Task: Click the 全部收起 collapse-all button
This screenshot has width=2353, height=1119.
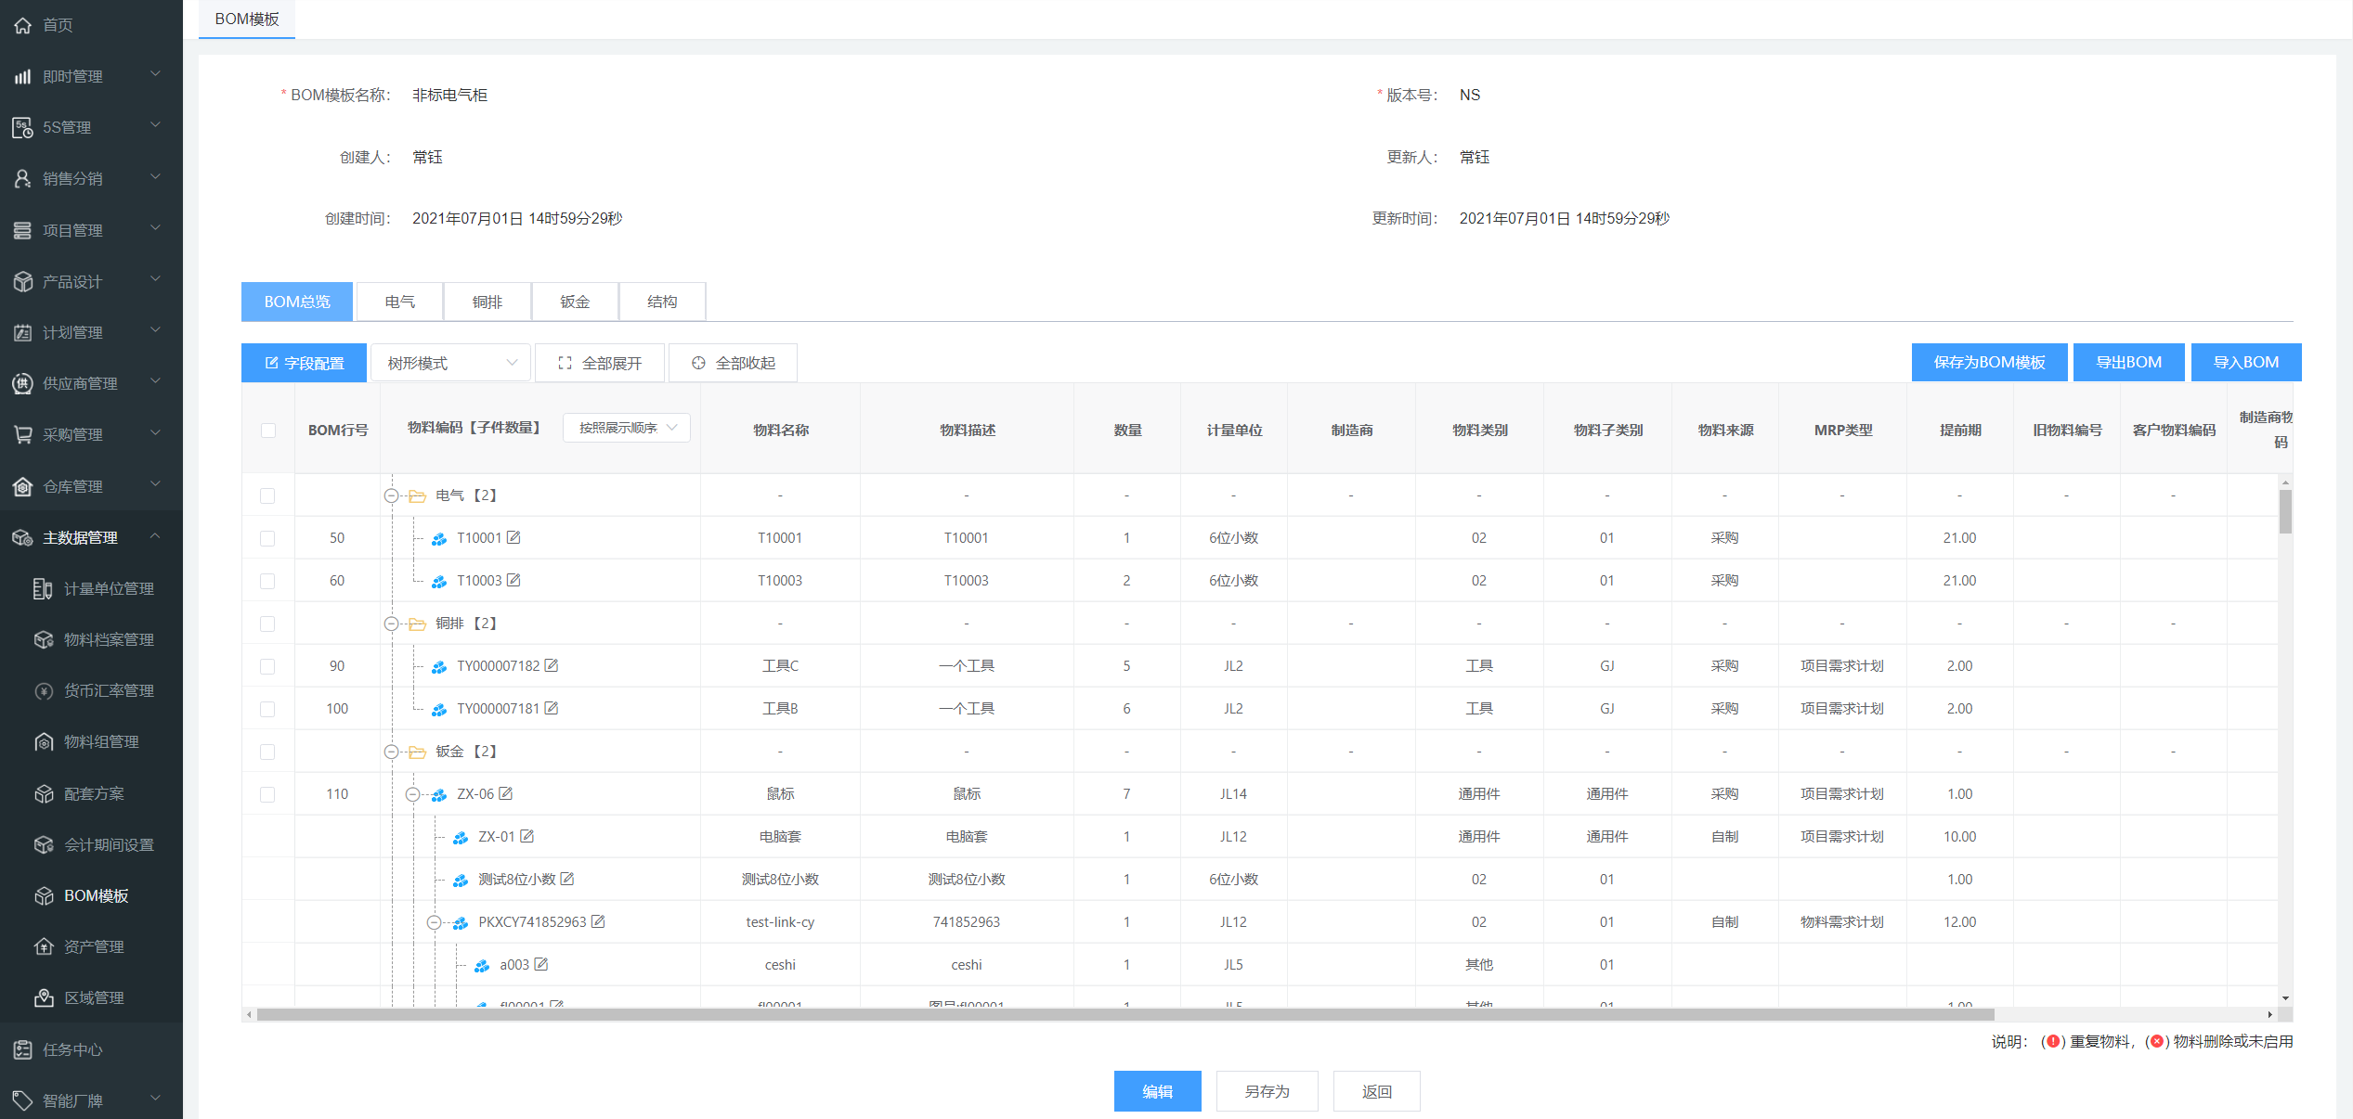Action: pos(733,363)
